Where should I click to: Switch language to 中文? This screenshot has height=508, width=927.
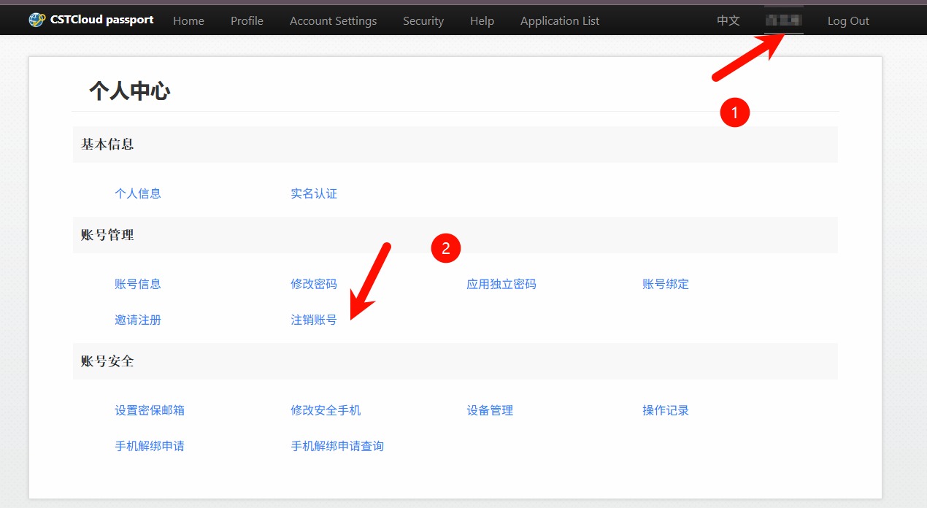click(x=728, y=20)
